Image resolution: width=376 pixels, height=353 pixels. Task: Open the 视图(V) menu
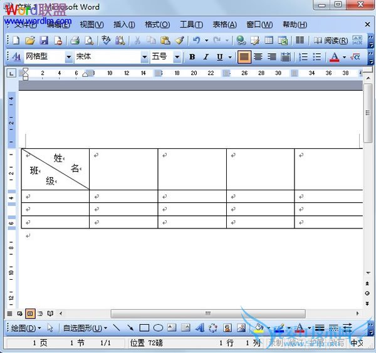pos(91,24)
